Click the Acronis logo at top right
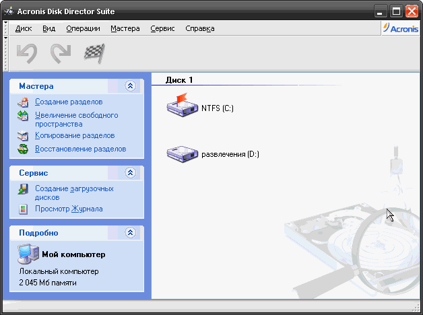 coord(401,28)
